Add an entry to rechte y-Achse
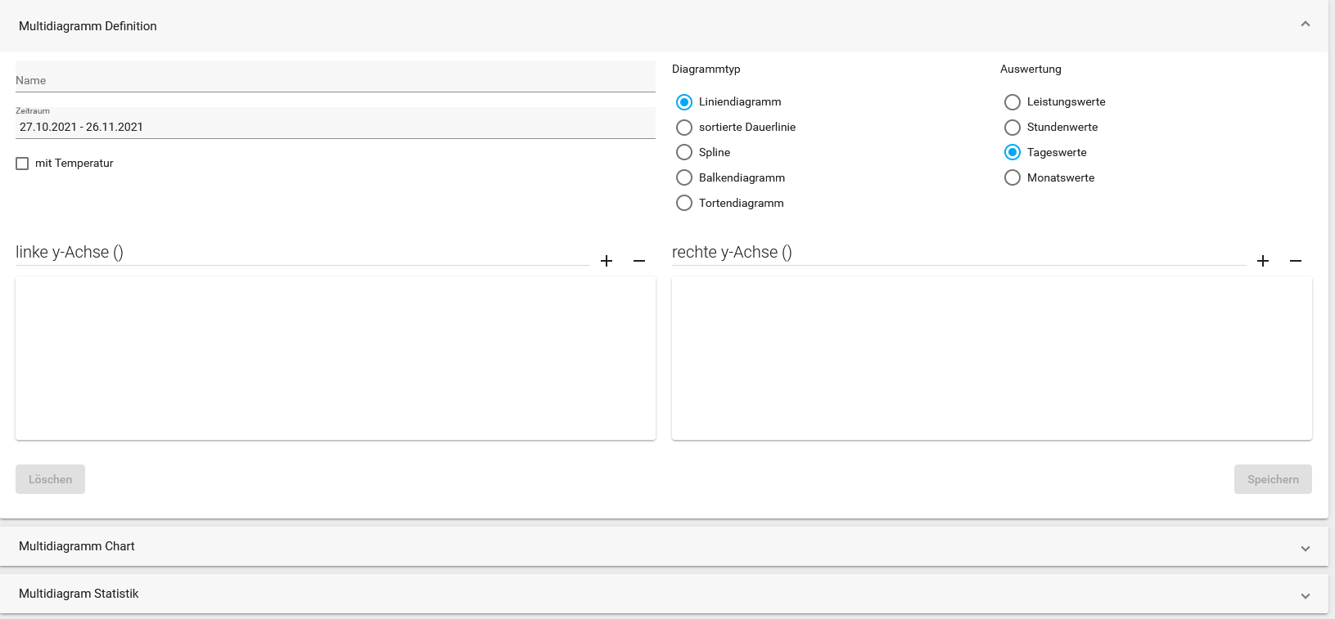 1263,261
